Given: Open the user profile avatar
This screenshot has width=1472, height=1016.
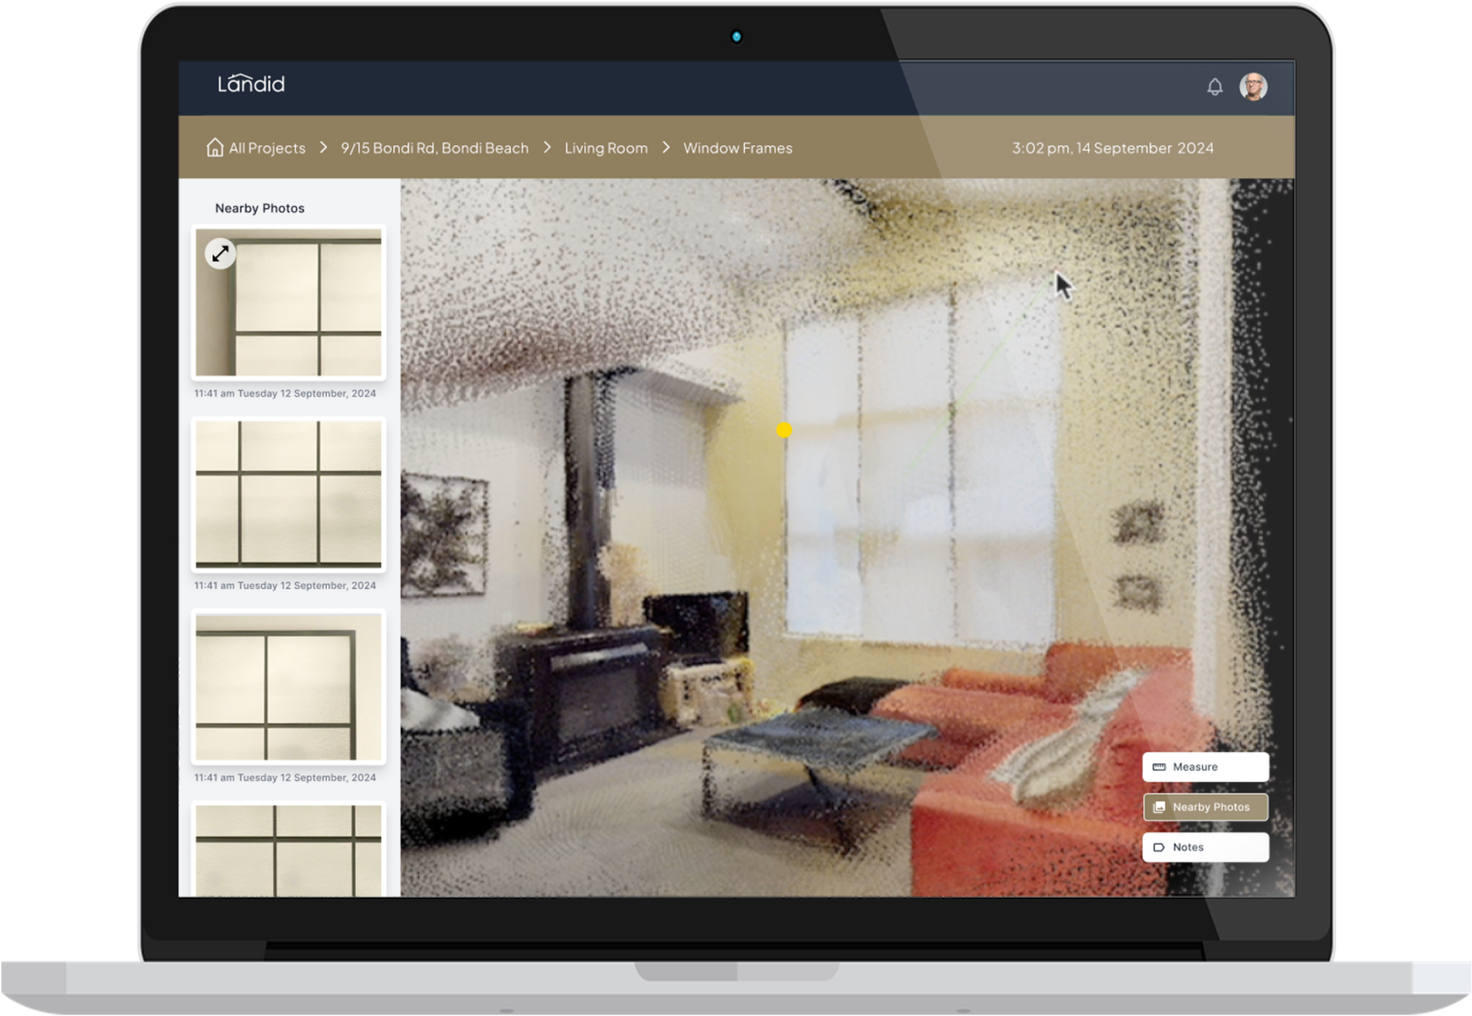Looking at the screenshot, I should [1253, 87].
